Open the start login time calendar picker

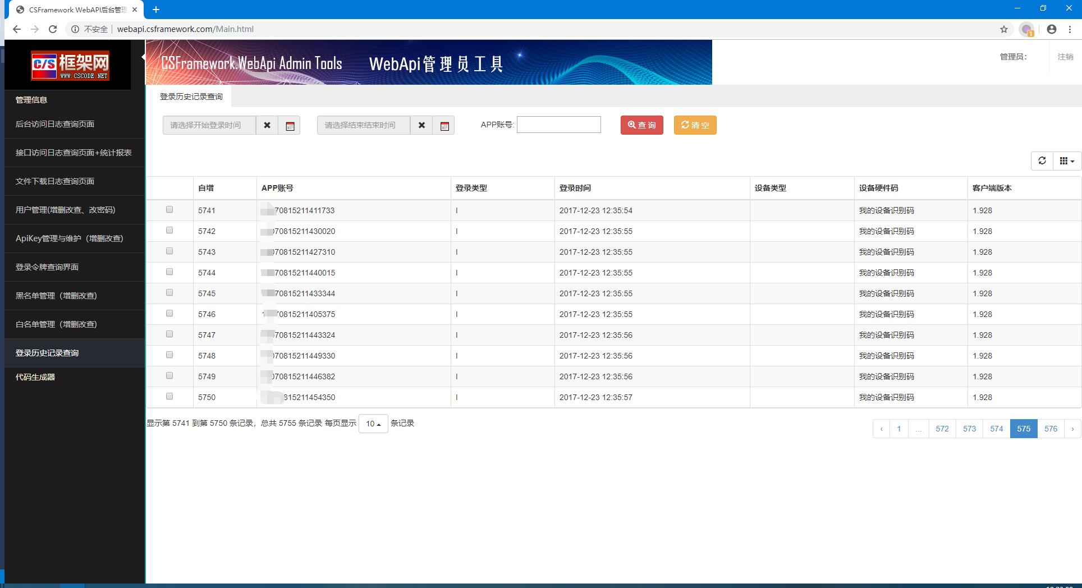point(290,126)
